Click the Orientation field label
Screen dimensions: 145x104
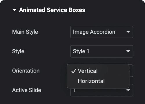[26, 71]
